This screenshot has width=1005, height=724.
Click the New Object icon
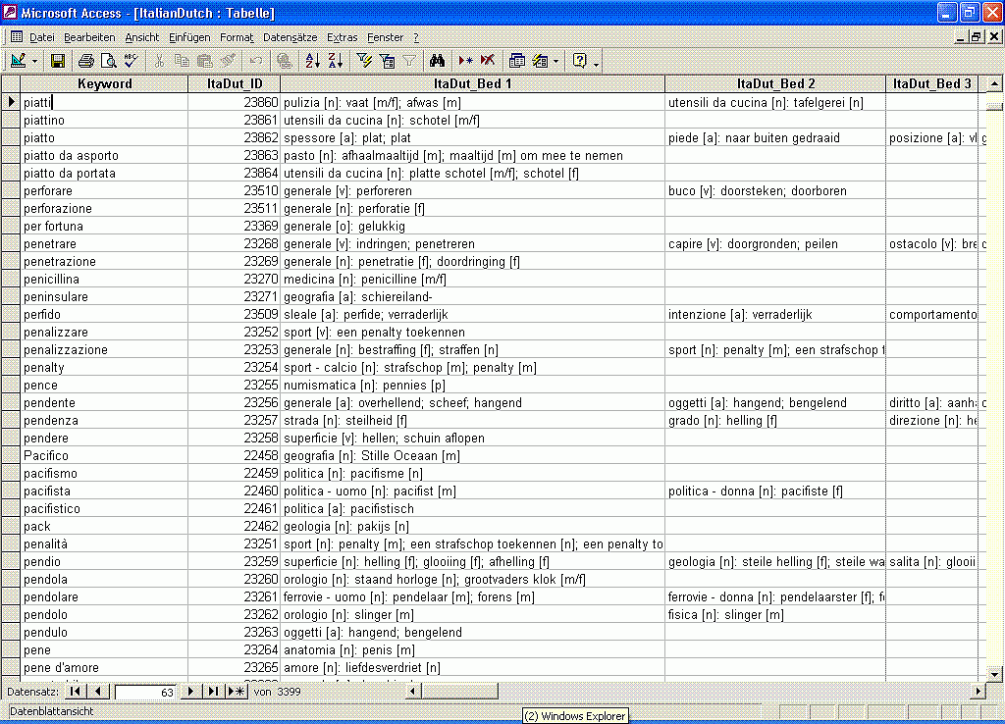click(x=541, y=61)
